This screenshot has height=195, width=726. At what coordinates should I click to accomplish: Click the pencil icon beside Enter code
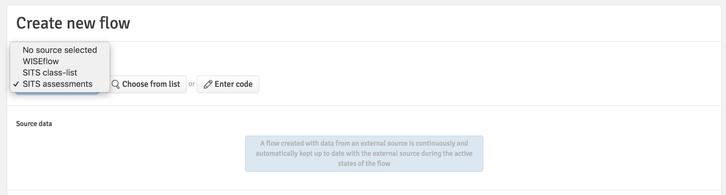click(208, 85)
